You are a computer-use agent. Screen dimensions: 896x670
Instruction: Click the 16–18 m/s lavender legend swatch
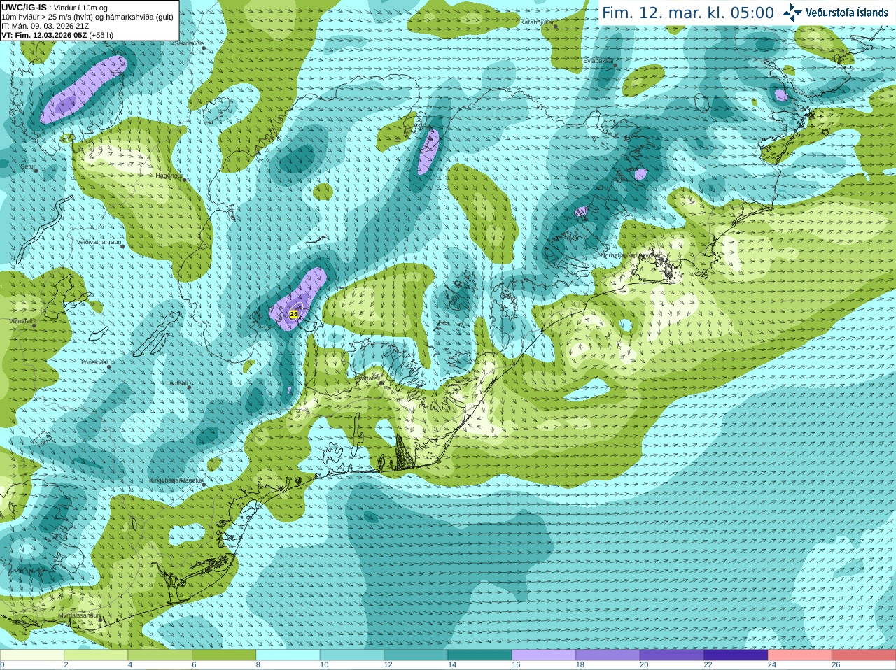[544, 655]
